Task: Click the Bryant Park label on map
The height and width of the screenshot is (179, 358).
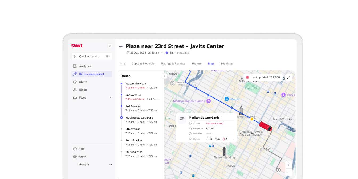Action: (252, 88)
